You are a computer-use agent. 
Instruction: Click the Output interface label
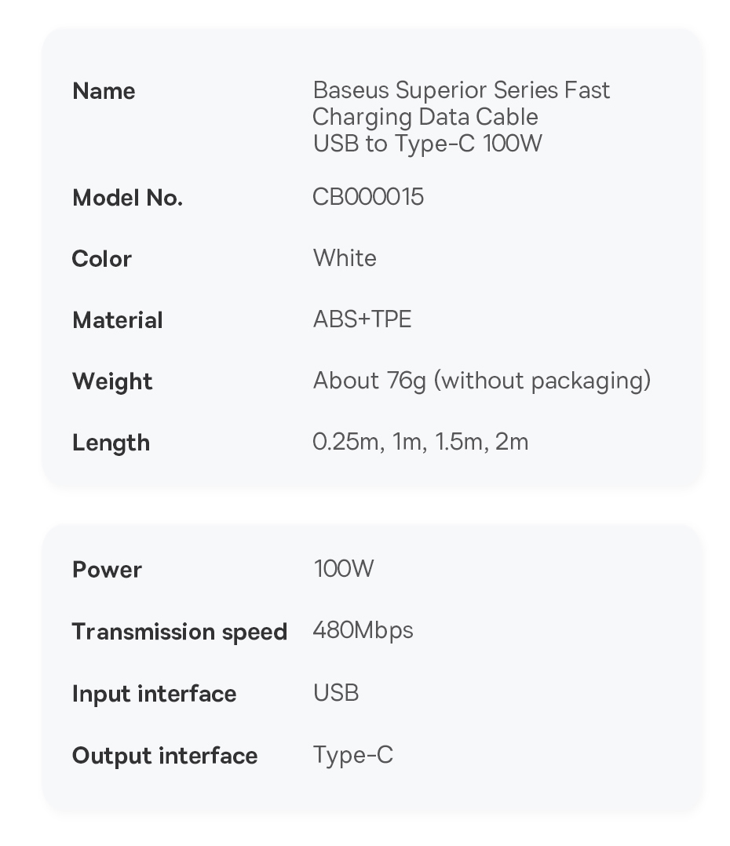(x=165, y=756)
